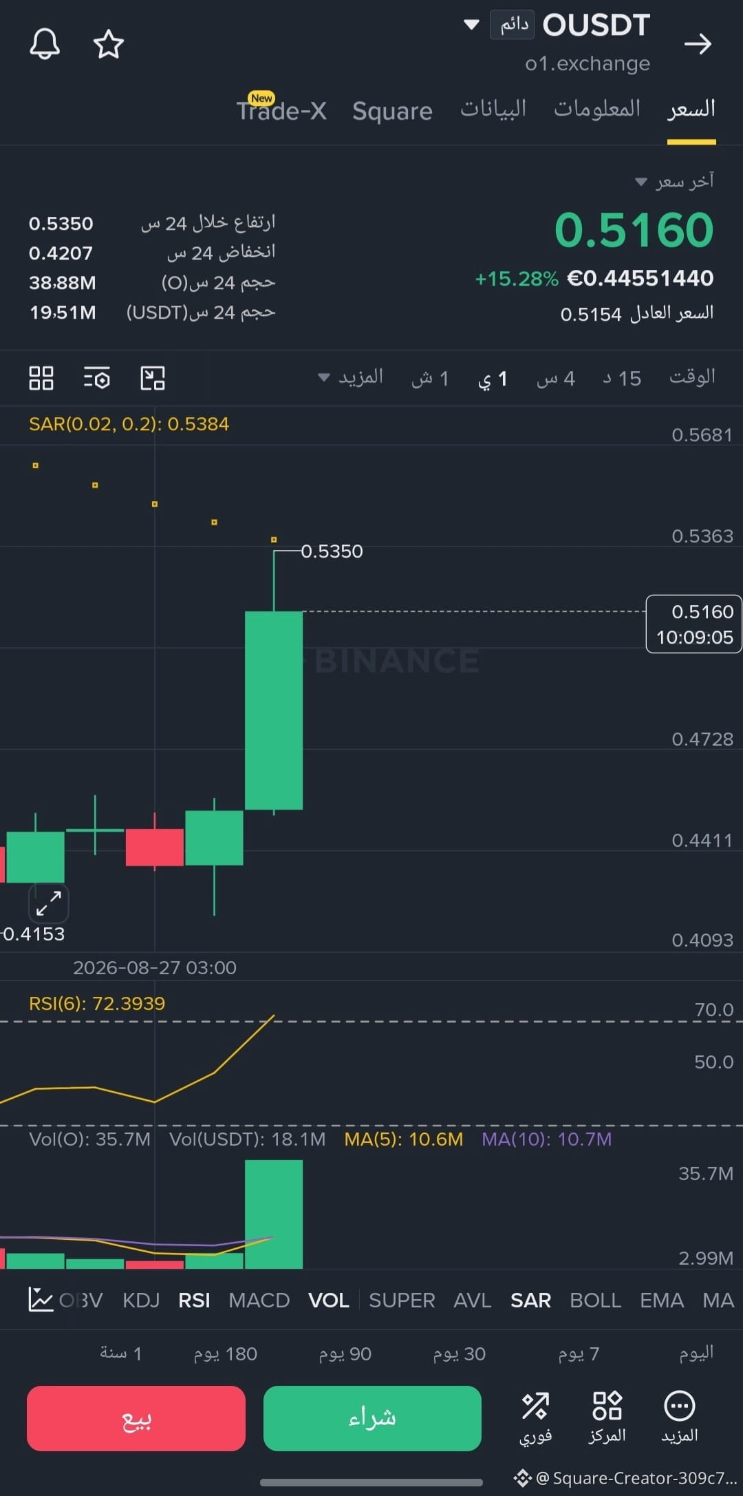
Task: Tap the forward arrow beside OUSDT
Action: (698, 44)
